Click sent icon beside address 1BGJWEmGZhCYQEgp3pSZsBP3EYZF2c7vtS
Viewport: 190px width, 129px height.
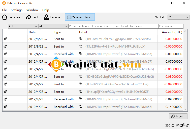[x=81, y=39]
